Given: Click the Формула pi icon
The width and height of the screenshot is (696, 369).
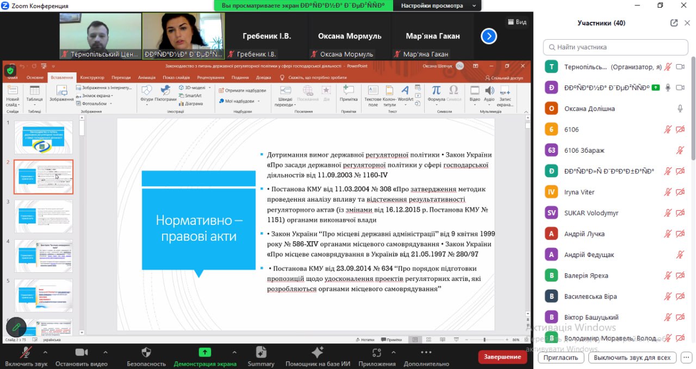Looking at the screenshot, I should click(436, 91).
